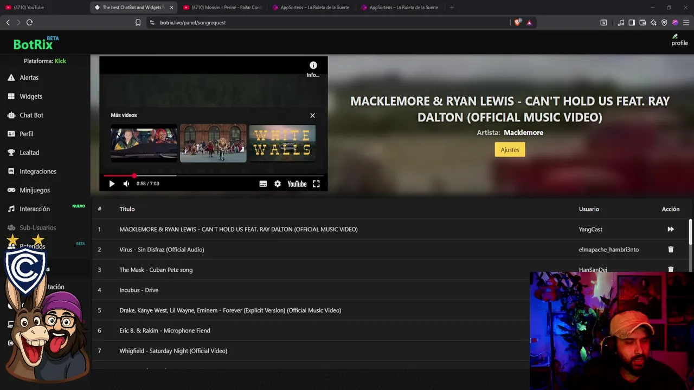Switch to the second AppSorteos tab
The height and width of the screenshot is (390, 694).
(x=400, y=8)
